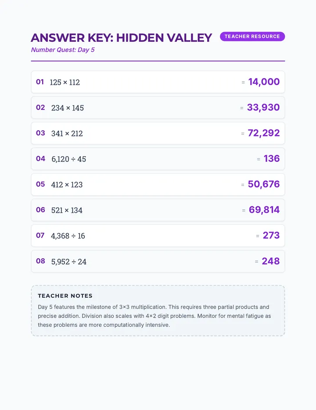The width and height of the screenshot is (316, 410).
Task: Click the answer 50,676
Action: coord(263,184)
